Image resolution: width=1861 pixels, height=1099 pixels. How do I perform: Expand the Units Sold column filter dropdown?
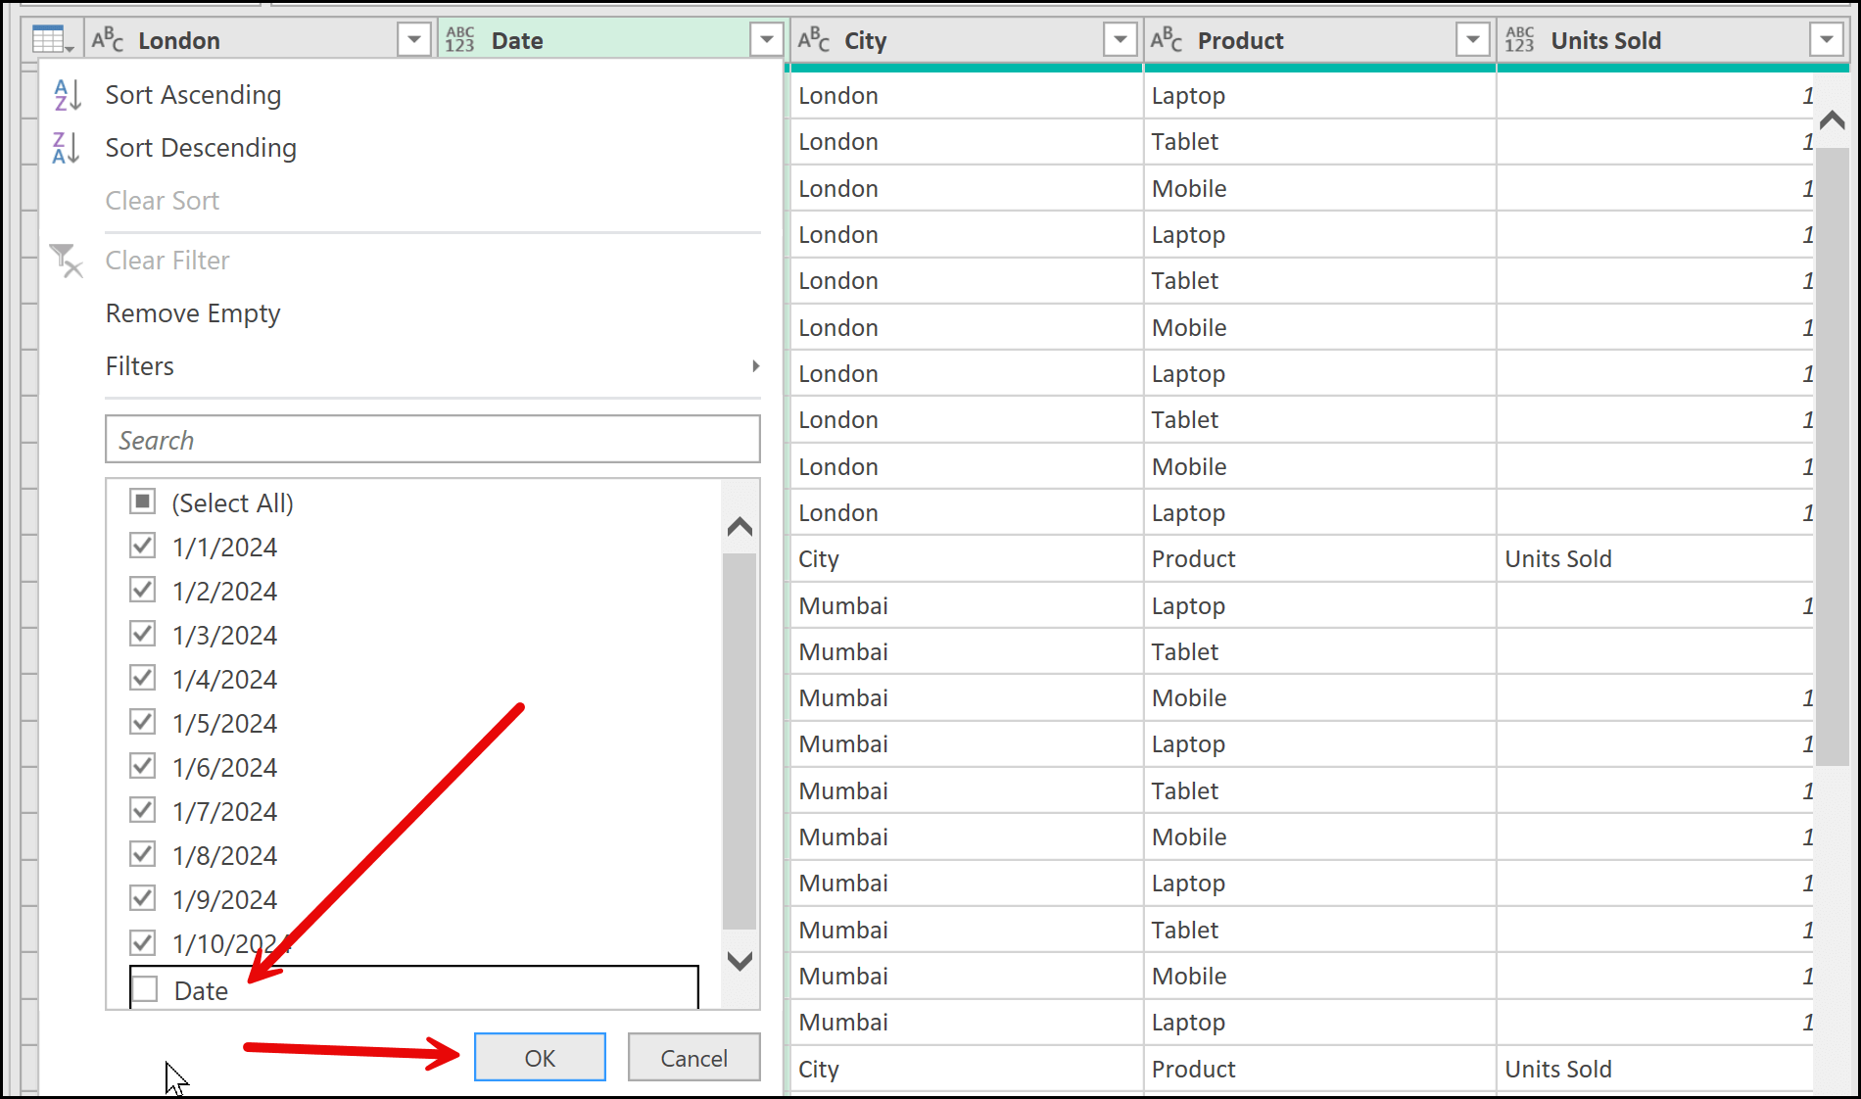tap(1826, 40)
